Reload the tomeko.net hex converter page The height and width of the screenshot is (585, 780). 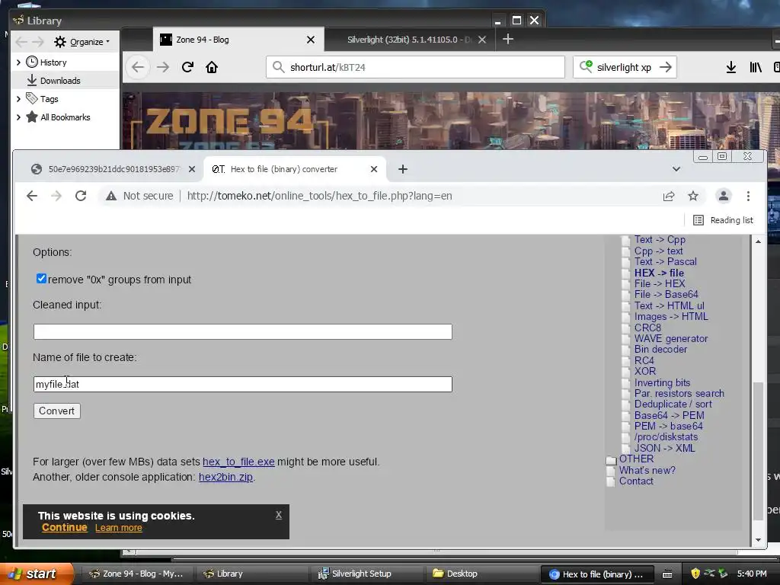click(x=81, y=196)
